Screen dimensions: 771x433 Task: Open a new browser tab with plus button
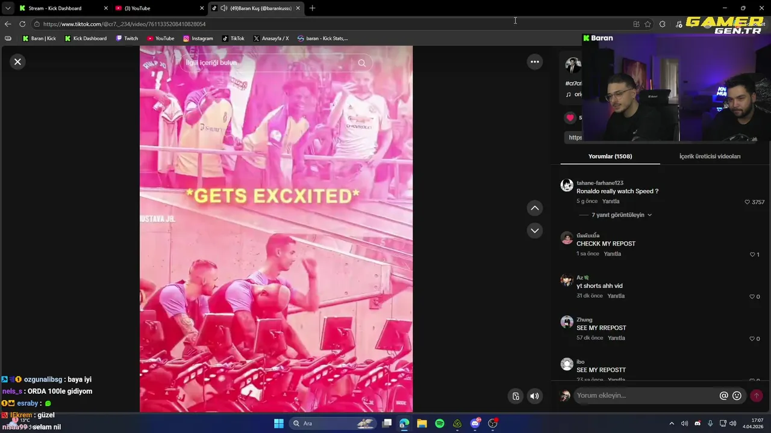[x=312, y=8]
